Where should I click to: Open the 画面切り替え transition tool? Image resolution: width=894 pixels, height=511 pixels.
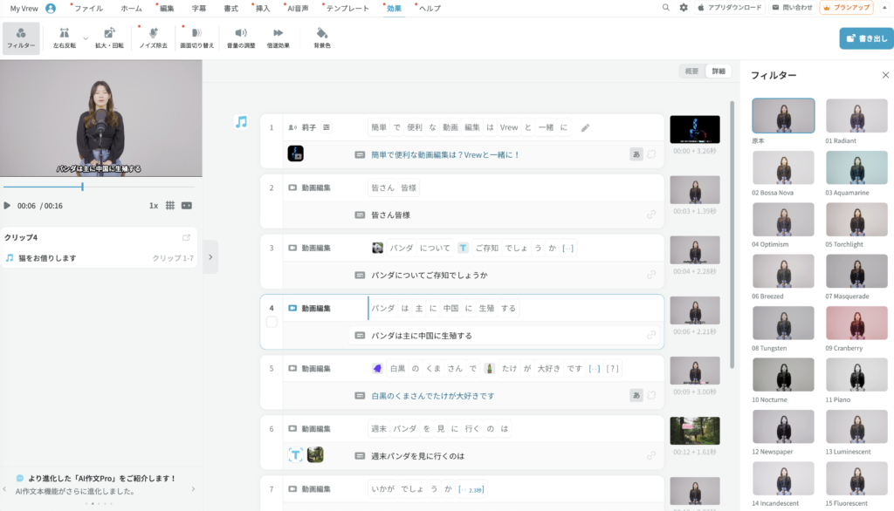(196, 37)
